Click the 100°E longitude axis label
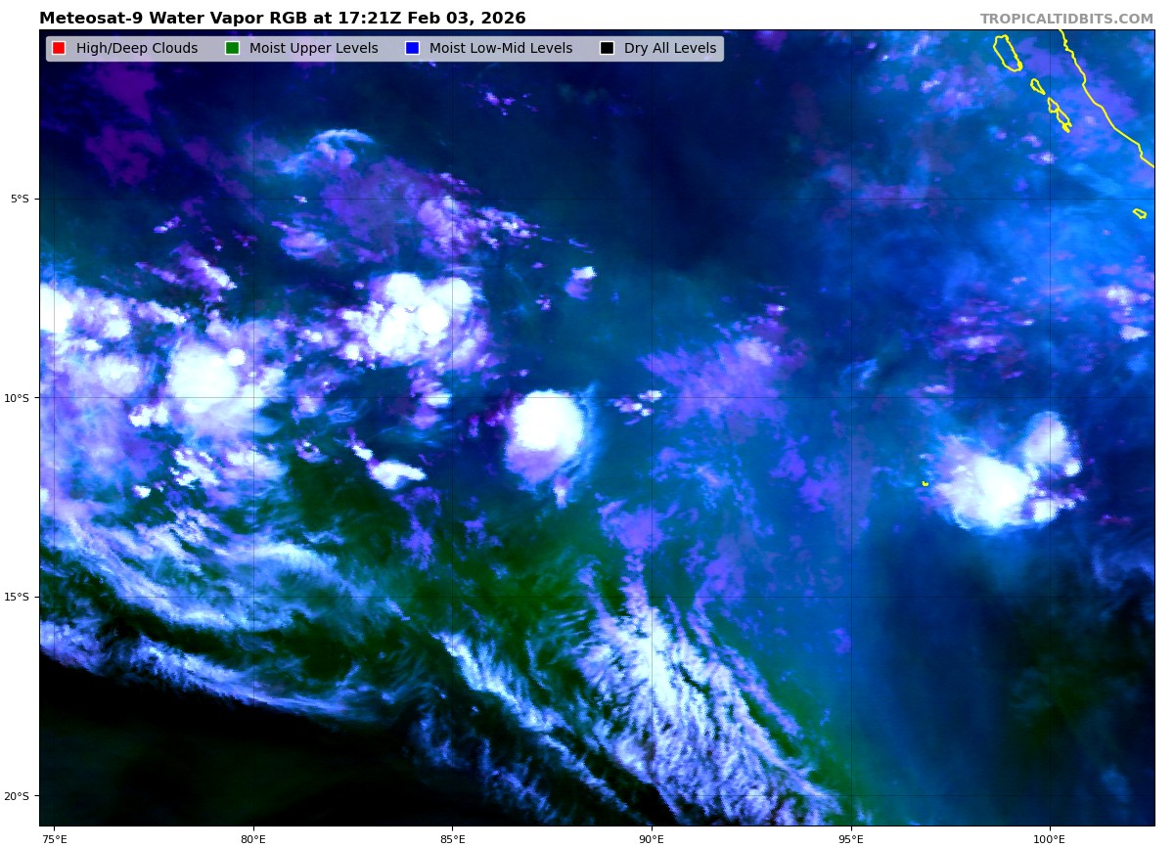The image size is (1174, 848). click(1049, 838)
